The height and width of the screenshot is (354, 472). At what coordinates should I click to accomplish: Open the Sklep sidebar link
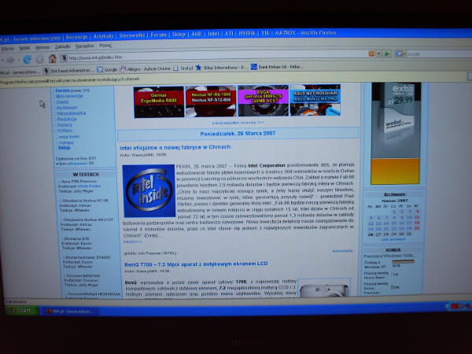(64, 148)
